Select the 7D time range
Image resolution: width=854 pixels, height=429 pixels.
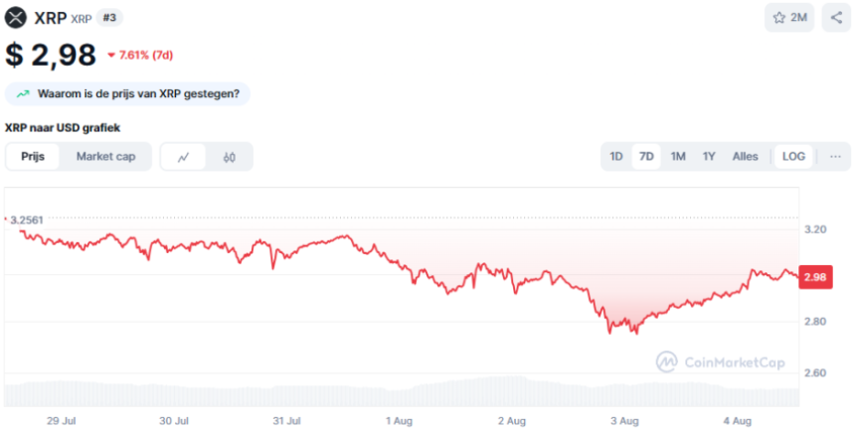[646, 156]
